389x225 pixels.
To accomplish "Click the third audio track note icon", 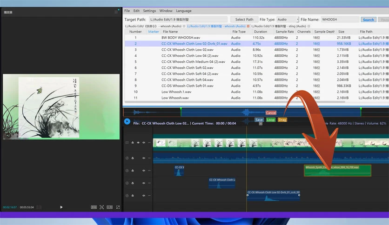I will (x=127, y=183).
